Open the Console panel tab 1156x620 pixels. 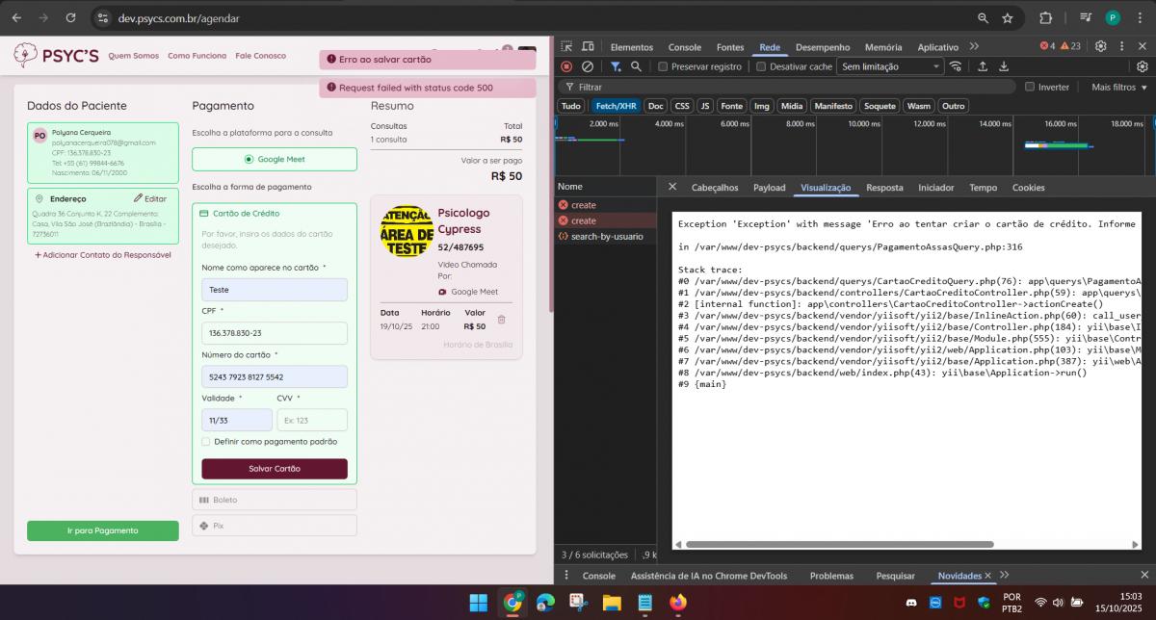[684, 46]
